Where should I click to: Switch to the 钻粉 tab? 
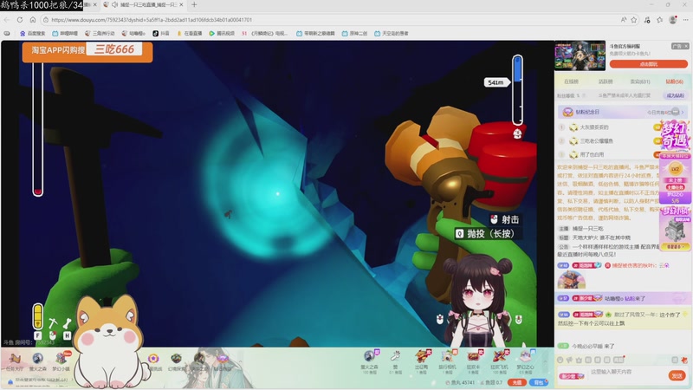tap(674, 81)
